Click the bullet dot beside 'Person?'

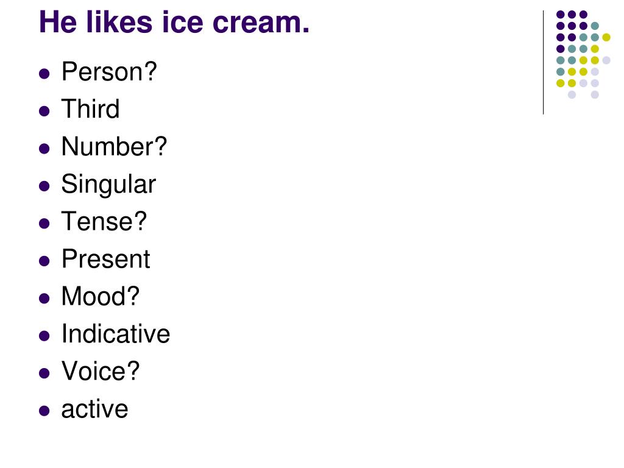[44, 74]
